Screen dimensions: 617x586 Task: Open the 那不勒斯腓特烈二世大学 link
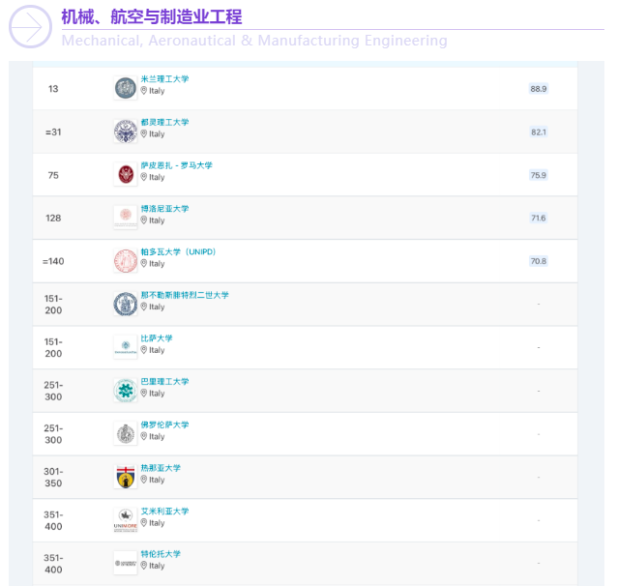pyautogui.click(x=185, y=295)
